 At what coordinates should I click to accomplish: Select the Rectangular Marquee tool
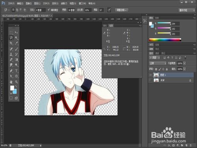(11, 32)
